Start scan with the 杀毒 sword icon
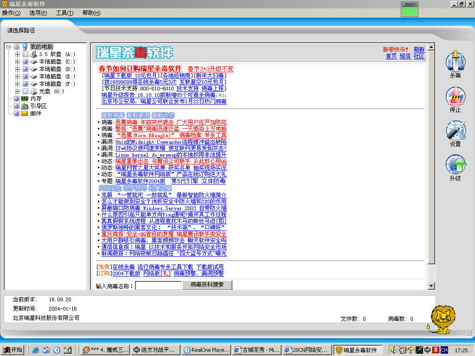The height and width of the screenshot is (356, 475). [456, 61]
